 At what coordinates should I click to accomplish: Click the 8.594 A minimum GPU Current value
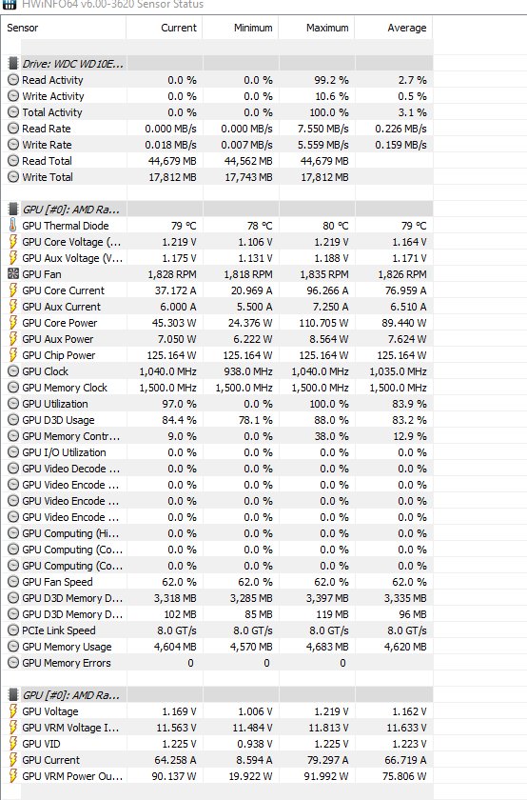(x=255, y=760)
